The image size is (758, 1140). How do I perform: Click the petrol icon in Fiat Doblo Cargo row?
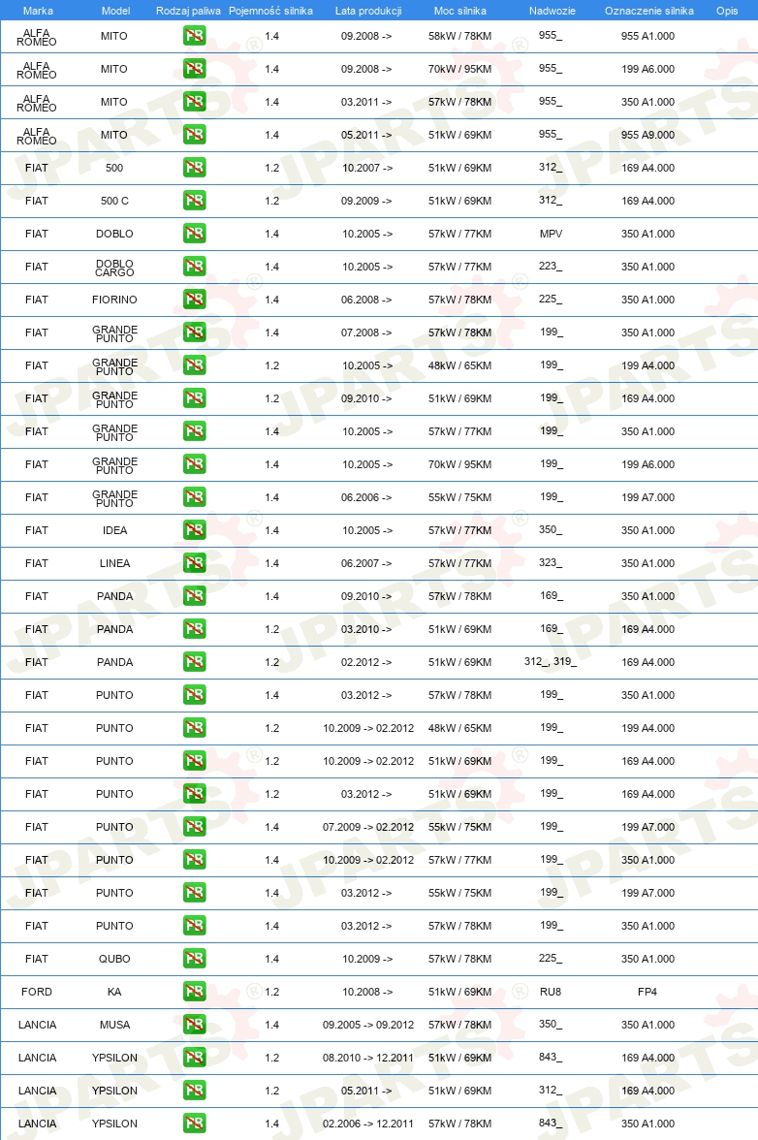[x=194, y=267]
